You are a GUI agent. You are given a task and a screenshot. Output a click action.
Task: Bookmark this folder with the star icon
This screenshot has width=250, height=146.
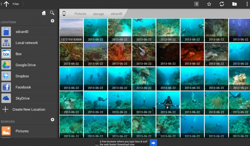click(209, 4)
